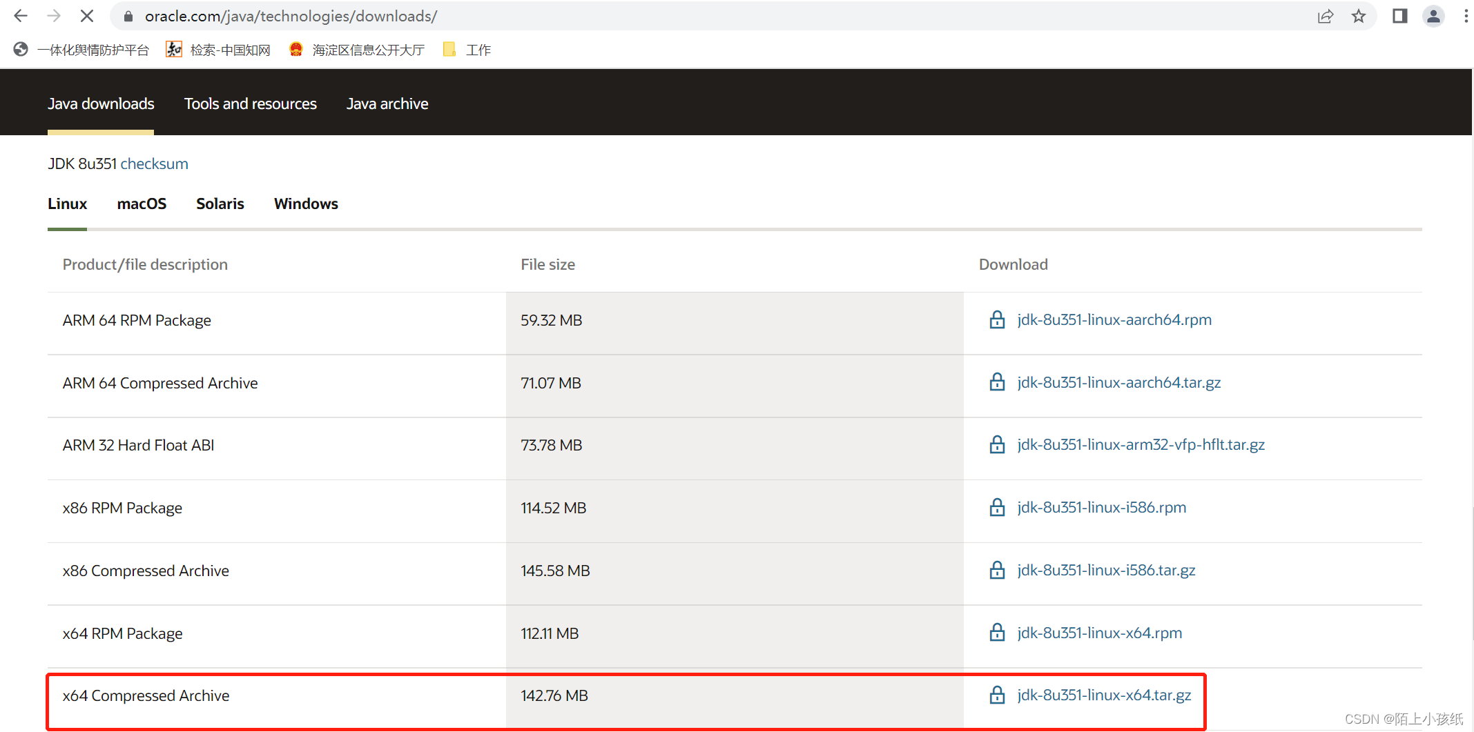Select the Java downloads tab
The width and height of the screenshot is (1474, 732).
(101, 103)
